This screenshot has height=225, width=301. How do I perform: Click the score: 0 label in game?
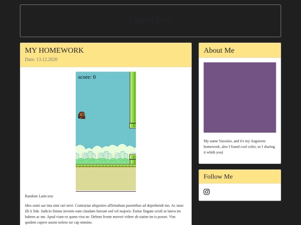tap(87, 77)
